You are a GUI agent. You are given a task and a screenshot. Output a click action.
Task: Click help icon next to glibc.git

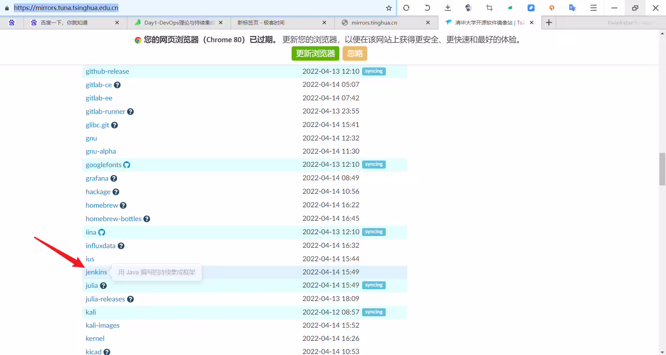tap(114, 125)
